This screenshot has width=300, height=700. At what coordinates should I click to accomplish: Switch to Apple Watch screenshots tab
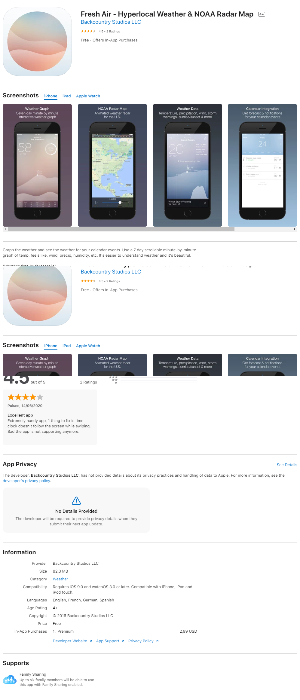(x=88, y=96)
